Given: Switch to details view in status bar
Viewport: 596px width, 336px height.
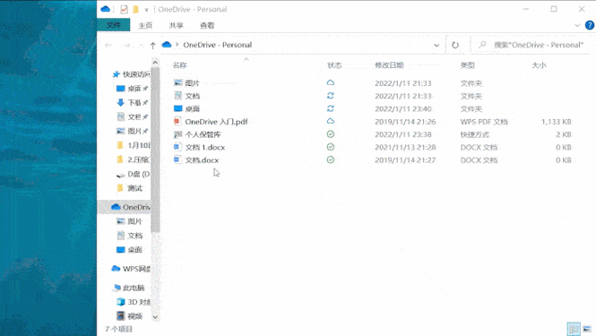Looking at the screenshot, I should (574, 329).
